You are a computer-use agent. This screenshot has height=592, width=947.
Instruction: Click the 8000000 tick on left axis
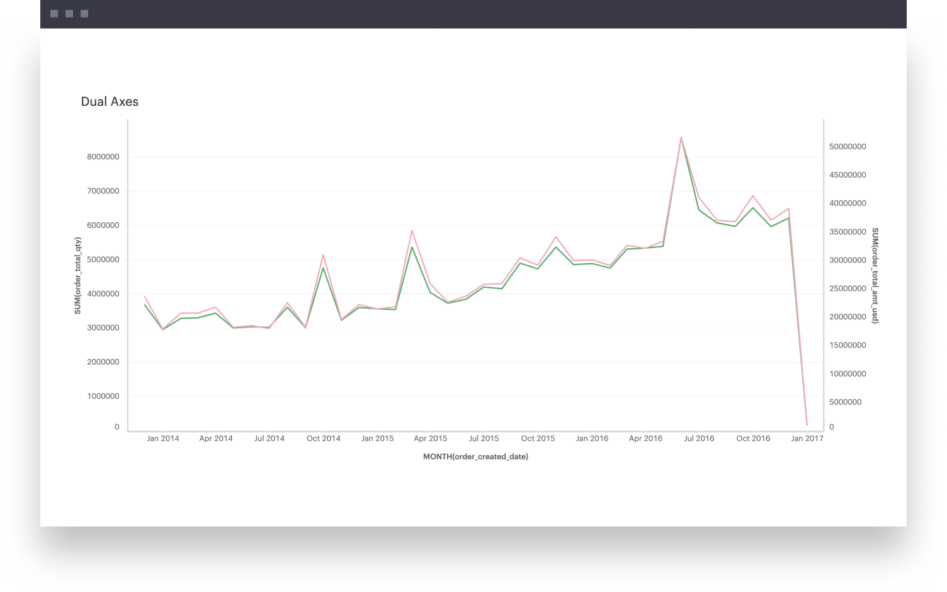[103, 157]
